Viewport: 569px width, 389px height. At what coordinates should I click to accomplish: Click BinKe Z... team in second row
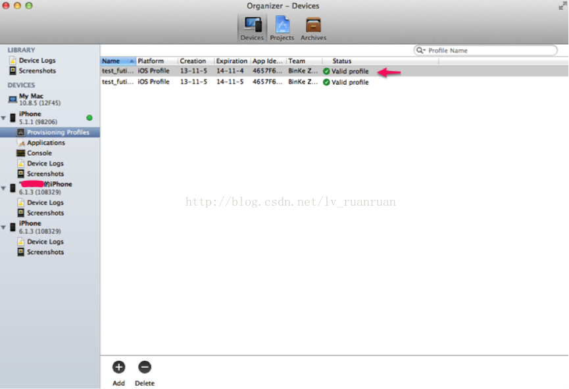[x=303, y=82]
